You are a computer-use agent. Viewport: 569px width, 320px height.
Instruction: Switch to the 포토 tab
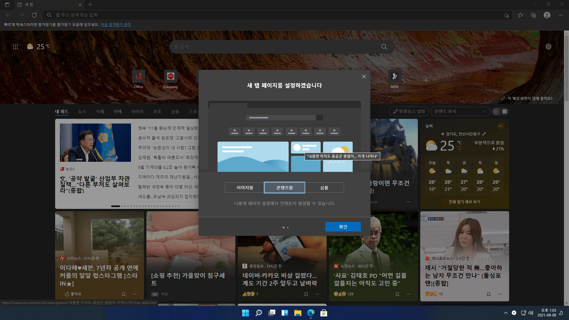coord(157,111)
